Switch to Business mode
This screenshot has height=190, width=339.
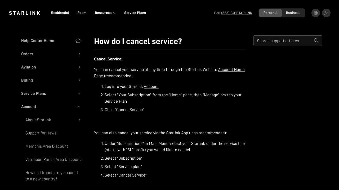293,13
